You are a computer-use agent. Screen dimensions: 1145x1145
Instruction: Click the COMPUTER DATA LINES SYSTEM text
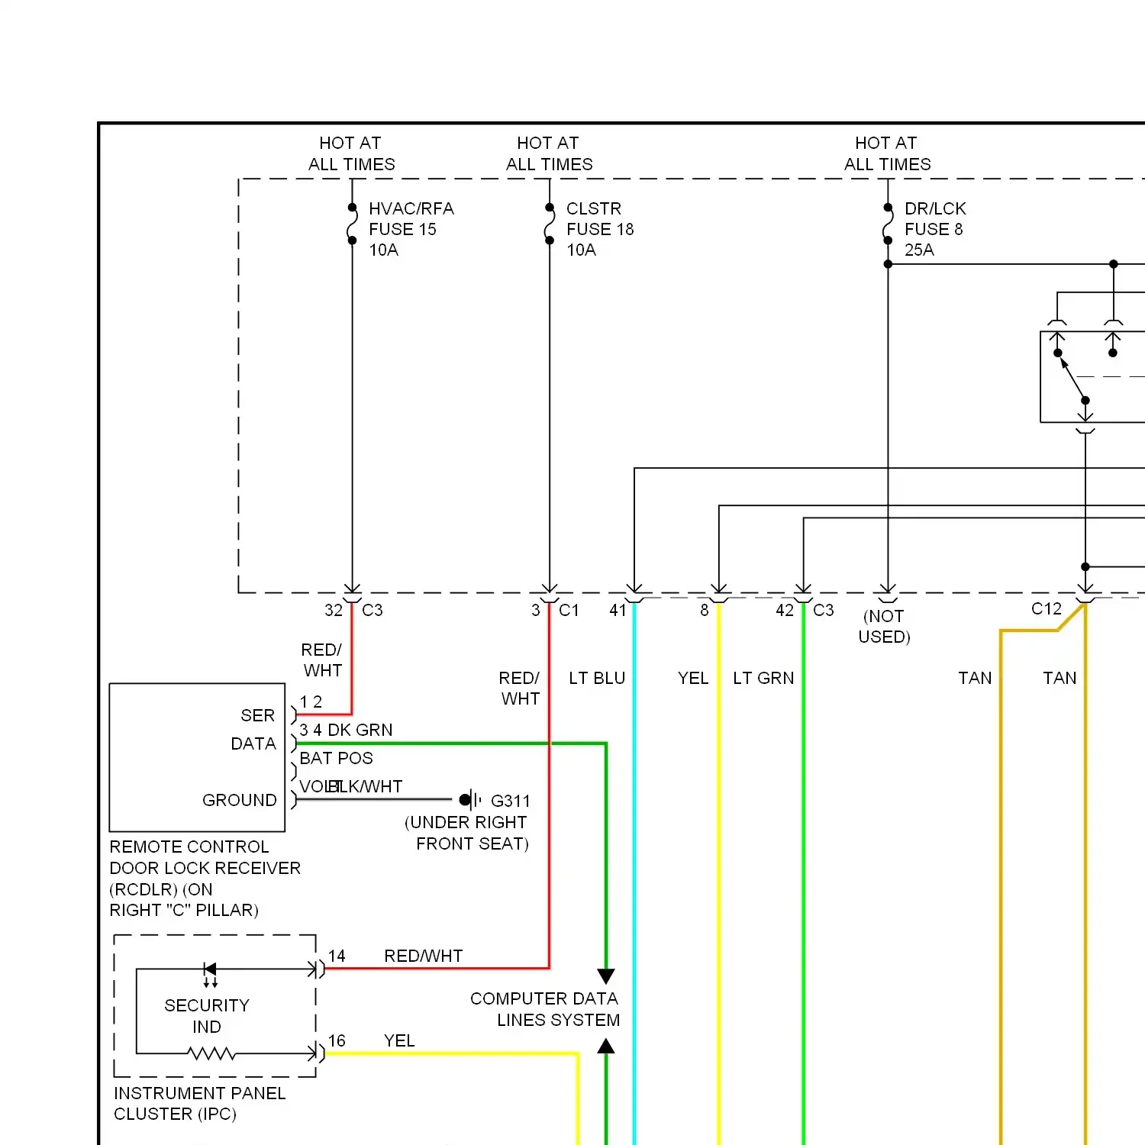coord(545,1009)
